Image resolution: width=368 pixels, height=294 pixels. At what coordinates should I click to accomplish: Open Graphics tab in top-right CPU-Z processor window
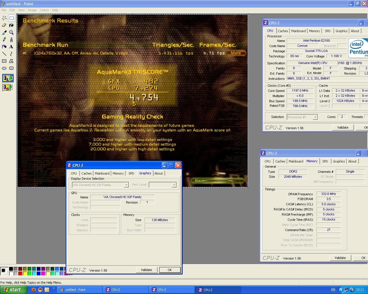click(x=342, y=31)
